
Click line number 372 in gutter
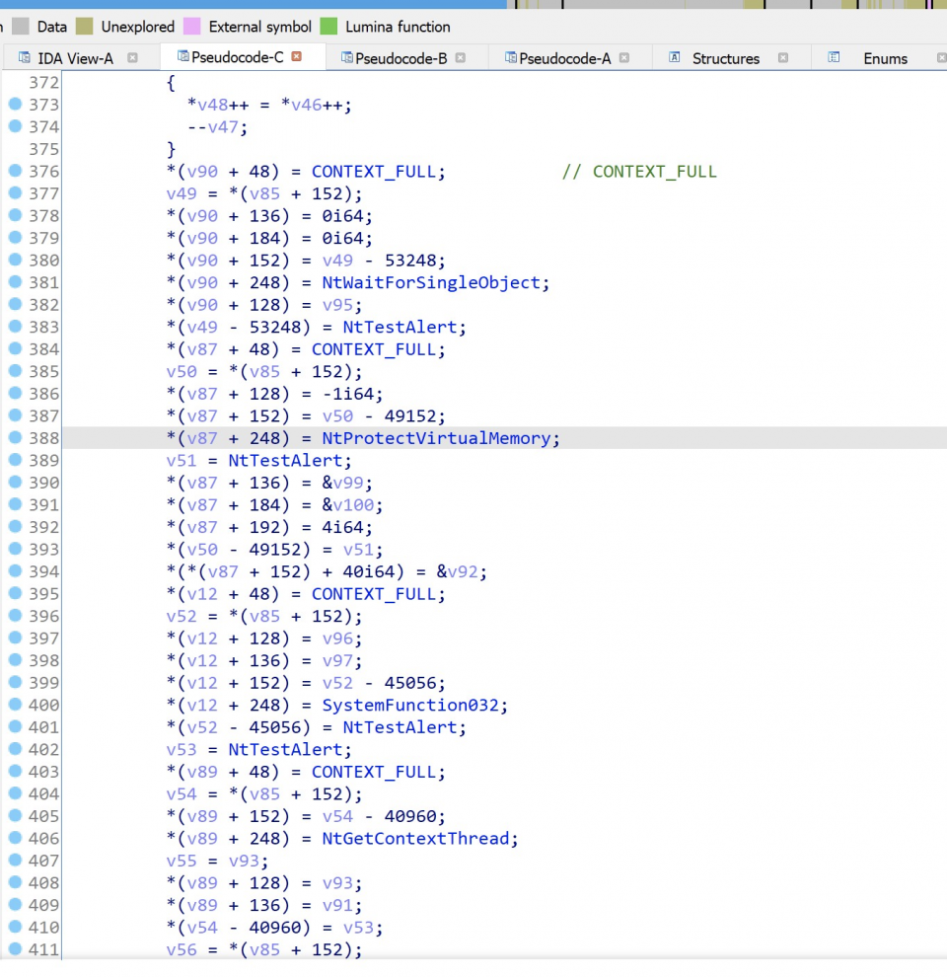pyautogui.click(x=43, y=83)
